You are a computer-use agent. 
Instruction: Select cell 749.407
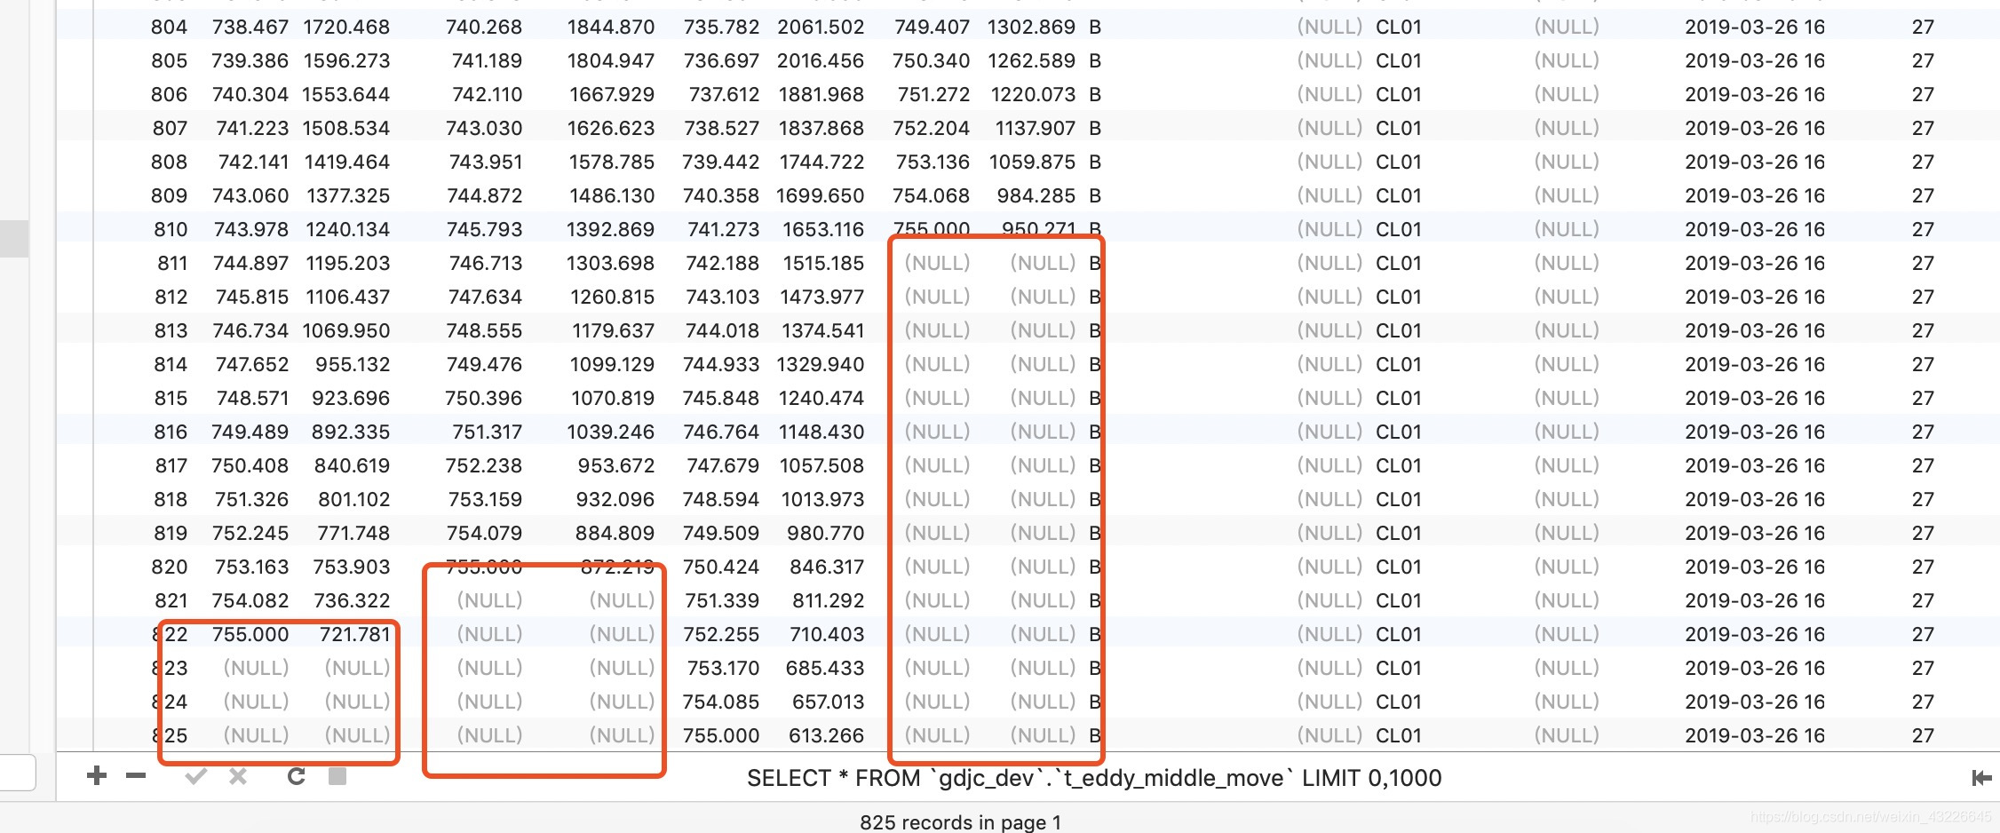tap(932, 27)
